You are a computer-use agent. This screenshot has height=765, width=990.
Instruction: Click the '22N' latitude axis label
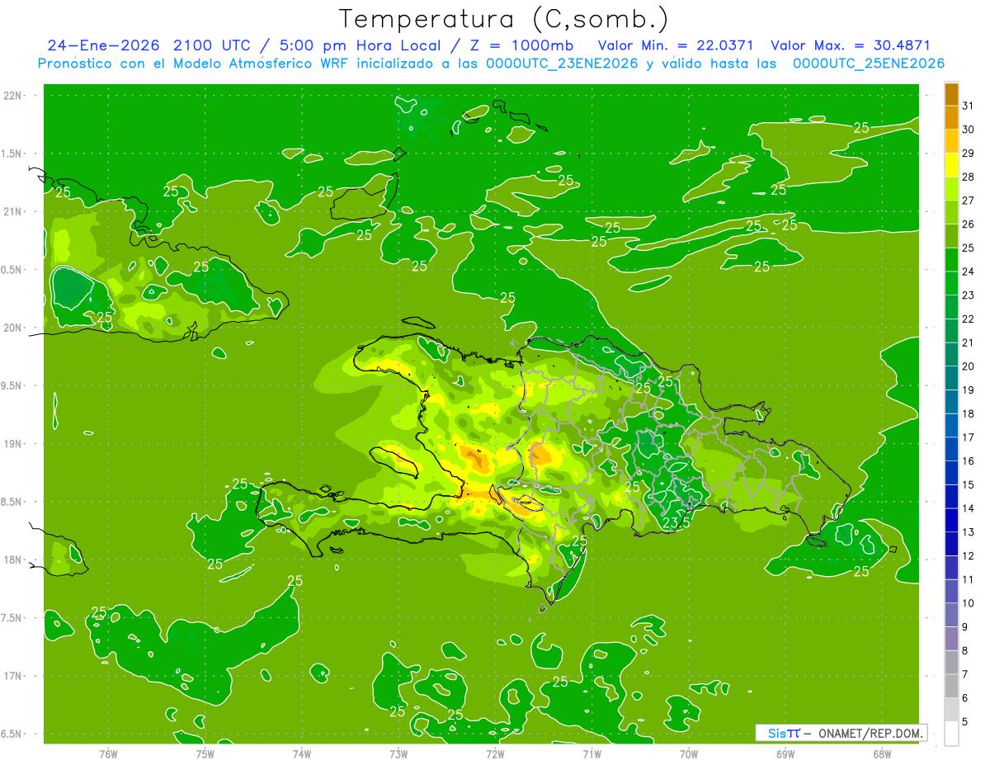click(12, 96)
